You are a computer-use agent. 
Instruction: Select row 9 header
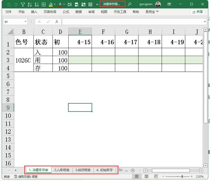point(8,108)
